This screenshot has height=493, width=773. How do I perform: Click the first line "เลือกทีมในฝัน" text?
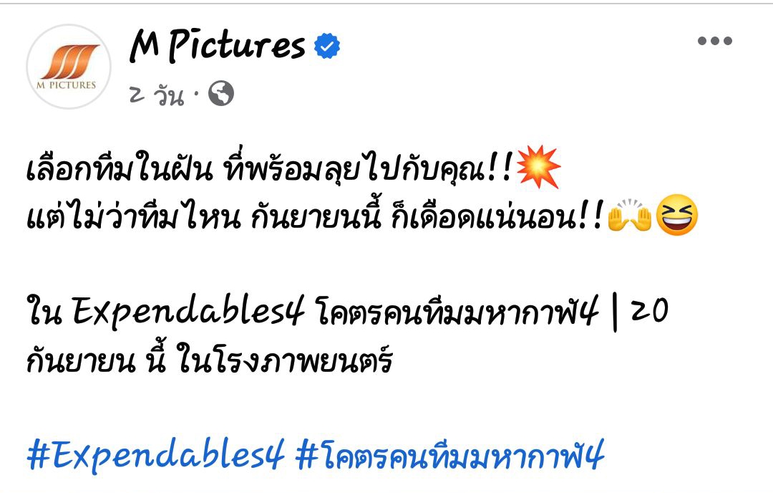120,167
